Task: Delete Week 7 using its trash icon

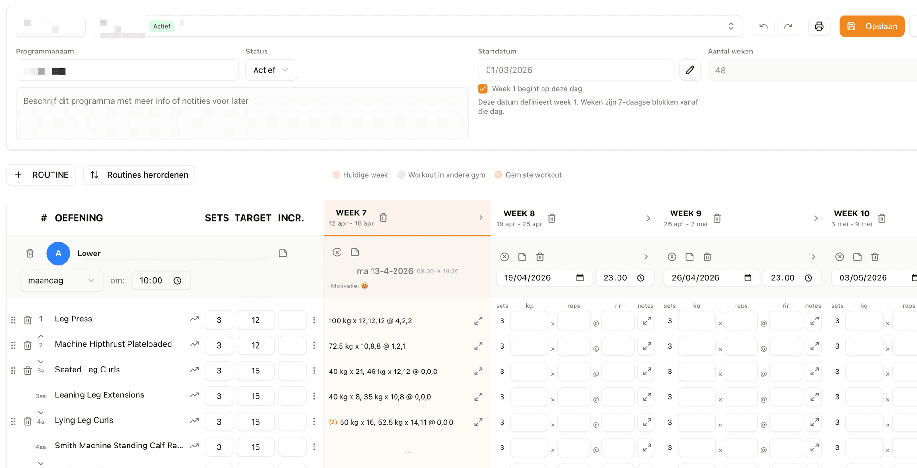Action: tap(383, 218)
